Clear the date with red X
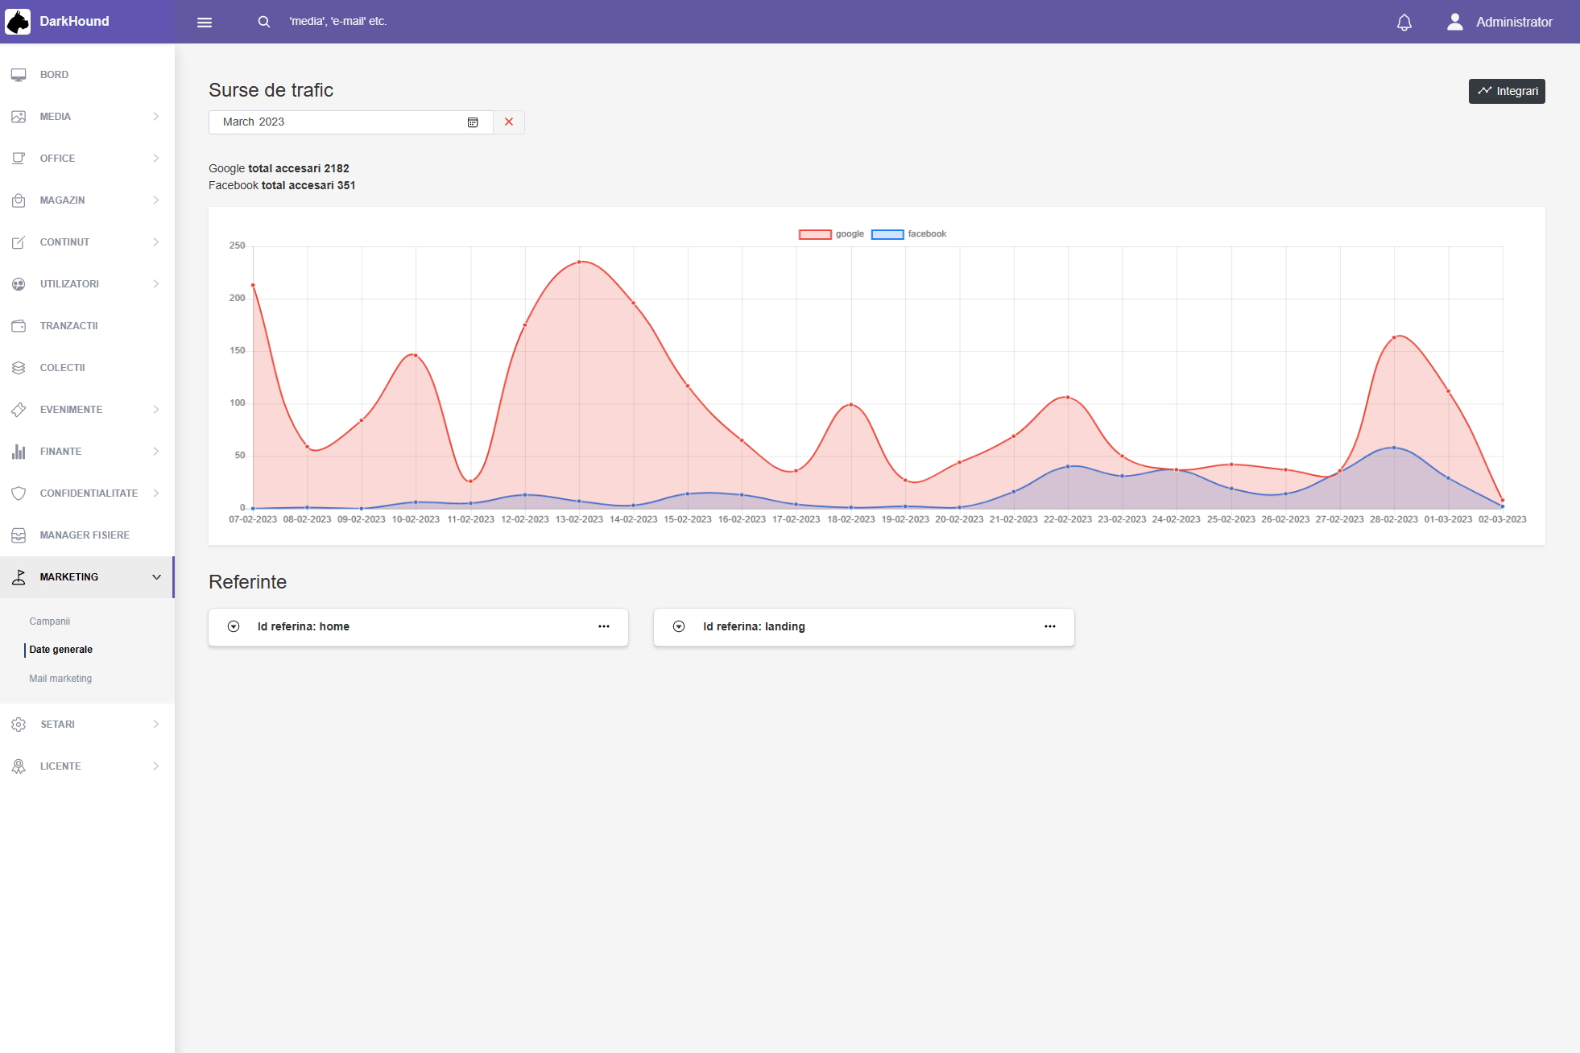 (x=509, y=122)
